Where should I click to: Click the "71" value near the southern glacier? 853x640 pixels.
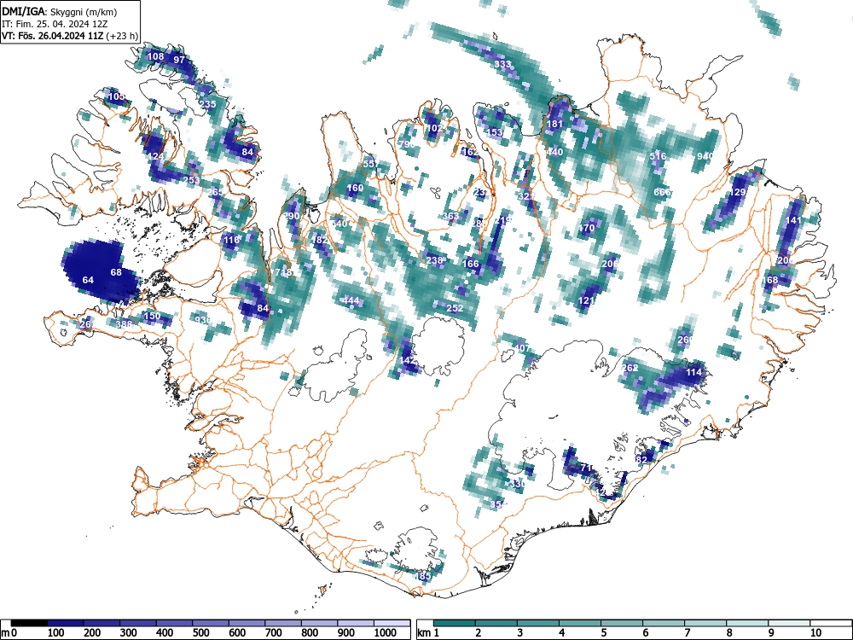click(x=586, y=468)
